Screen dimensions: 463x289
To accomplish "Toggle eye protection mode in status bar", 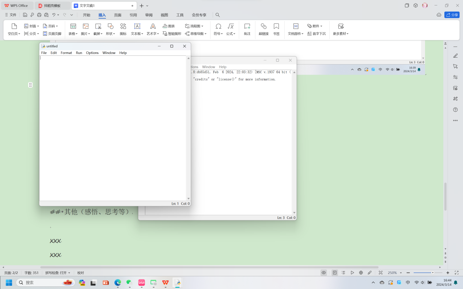I will point(323,273).
